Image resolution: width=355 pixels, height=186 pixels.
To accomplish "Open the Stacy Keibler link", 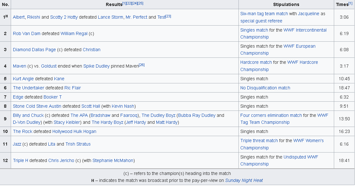I will point(67,123).
